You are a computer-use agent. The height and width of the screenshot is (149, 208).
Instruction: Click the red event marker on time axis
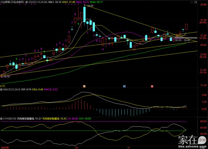[x=152, y=86]
